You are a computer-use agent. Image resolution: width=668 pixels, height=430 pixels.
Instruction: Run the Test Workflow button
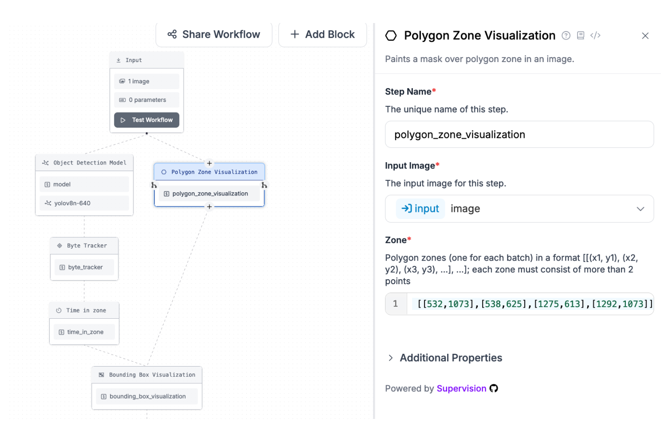pos(147,120)
